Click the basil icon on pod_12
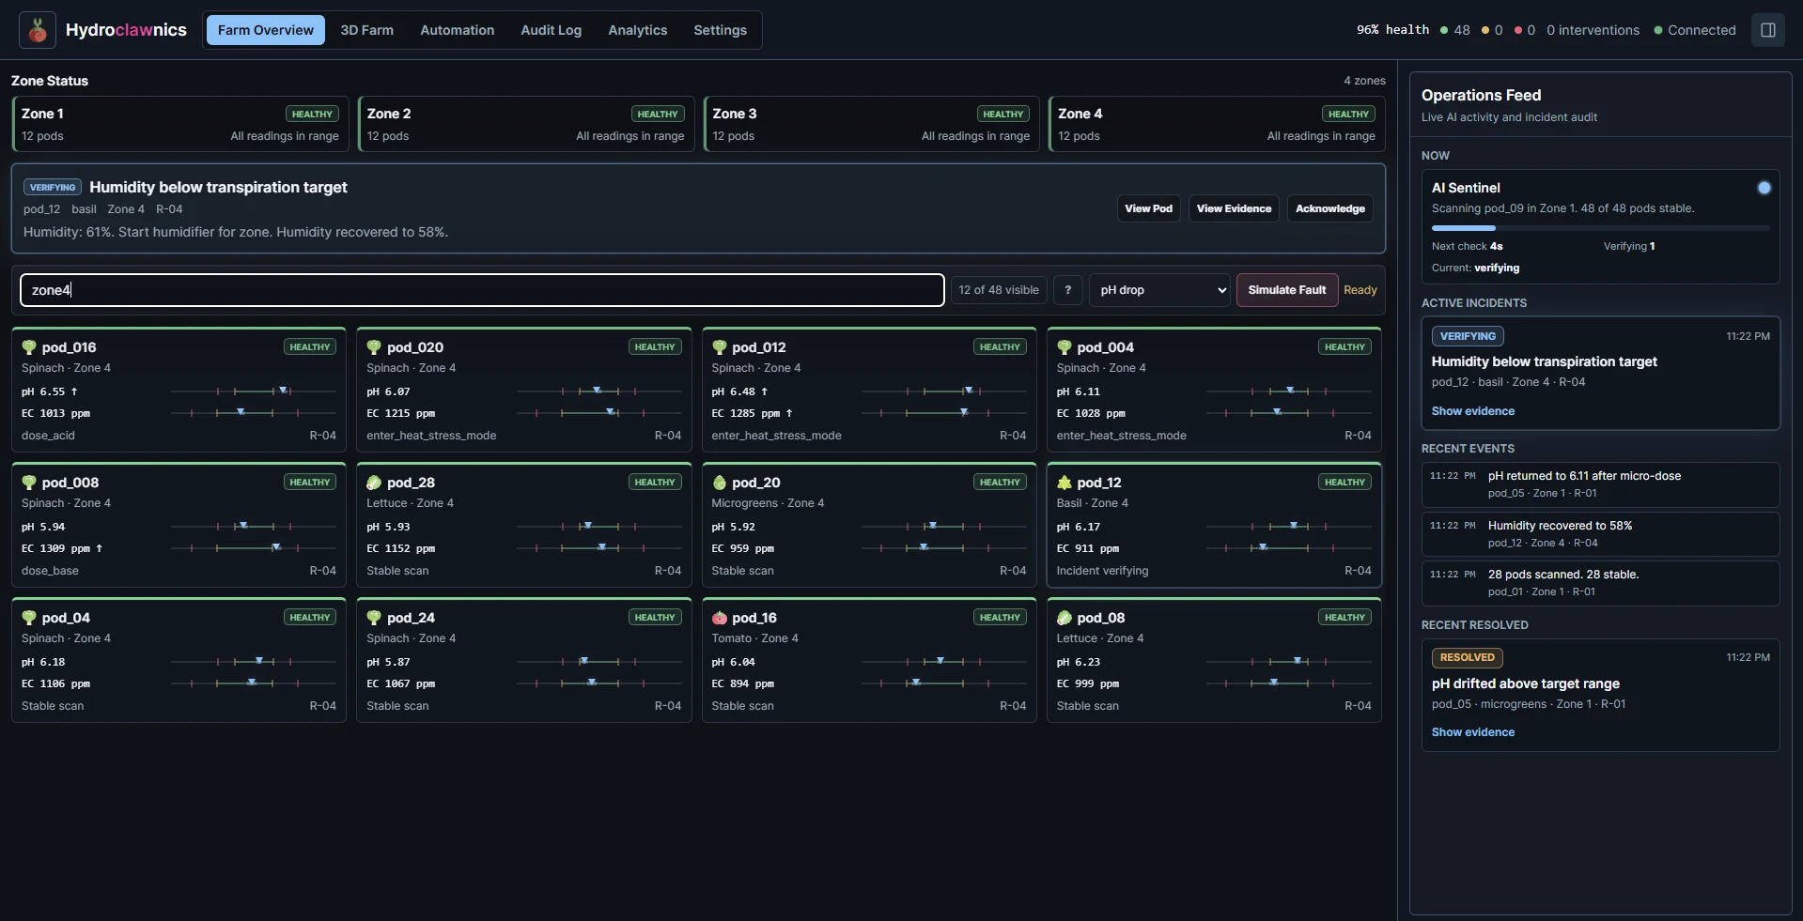Viewport: 1803px width, 921px height. tap(1065, 483)
